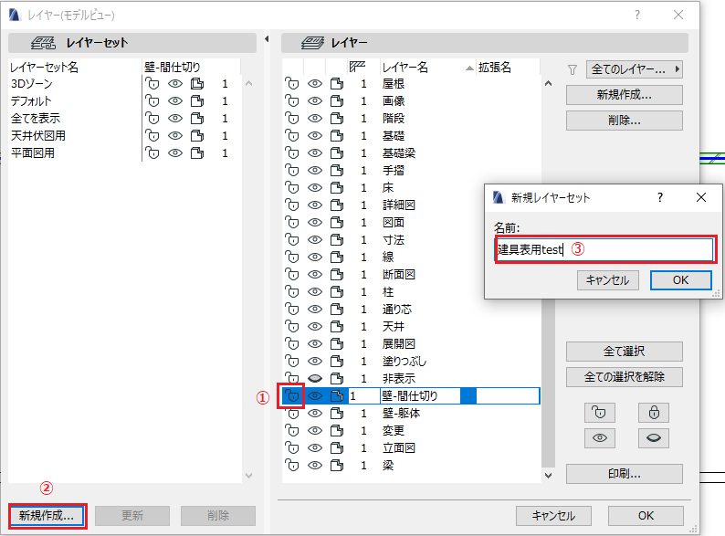
Task: Click the 新規作成... button under layer sets
Action: tap(47, 516)
